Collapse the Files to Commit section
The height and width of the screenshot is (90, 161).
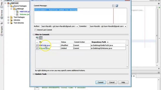click(x=34, y=34)
